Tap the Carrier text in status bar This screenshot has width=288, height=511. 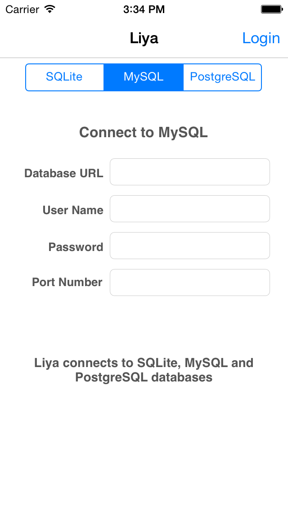(22, 9)
